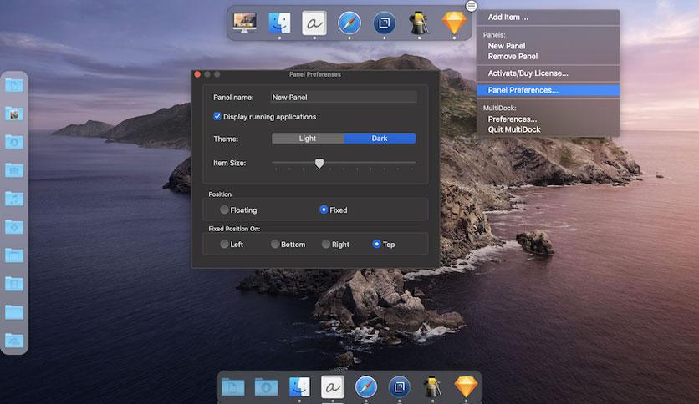Open the blue square-window app in top panel
The image size is (699, 404).
click(384, 23)
